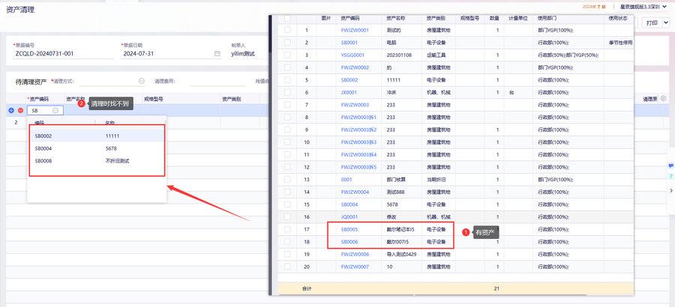Select SB0002 in the suggestion list
This screenshot has height=307, width=675.
[97, 136]
